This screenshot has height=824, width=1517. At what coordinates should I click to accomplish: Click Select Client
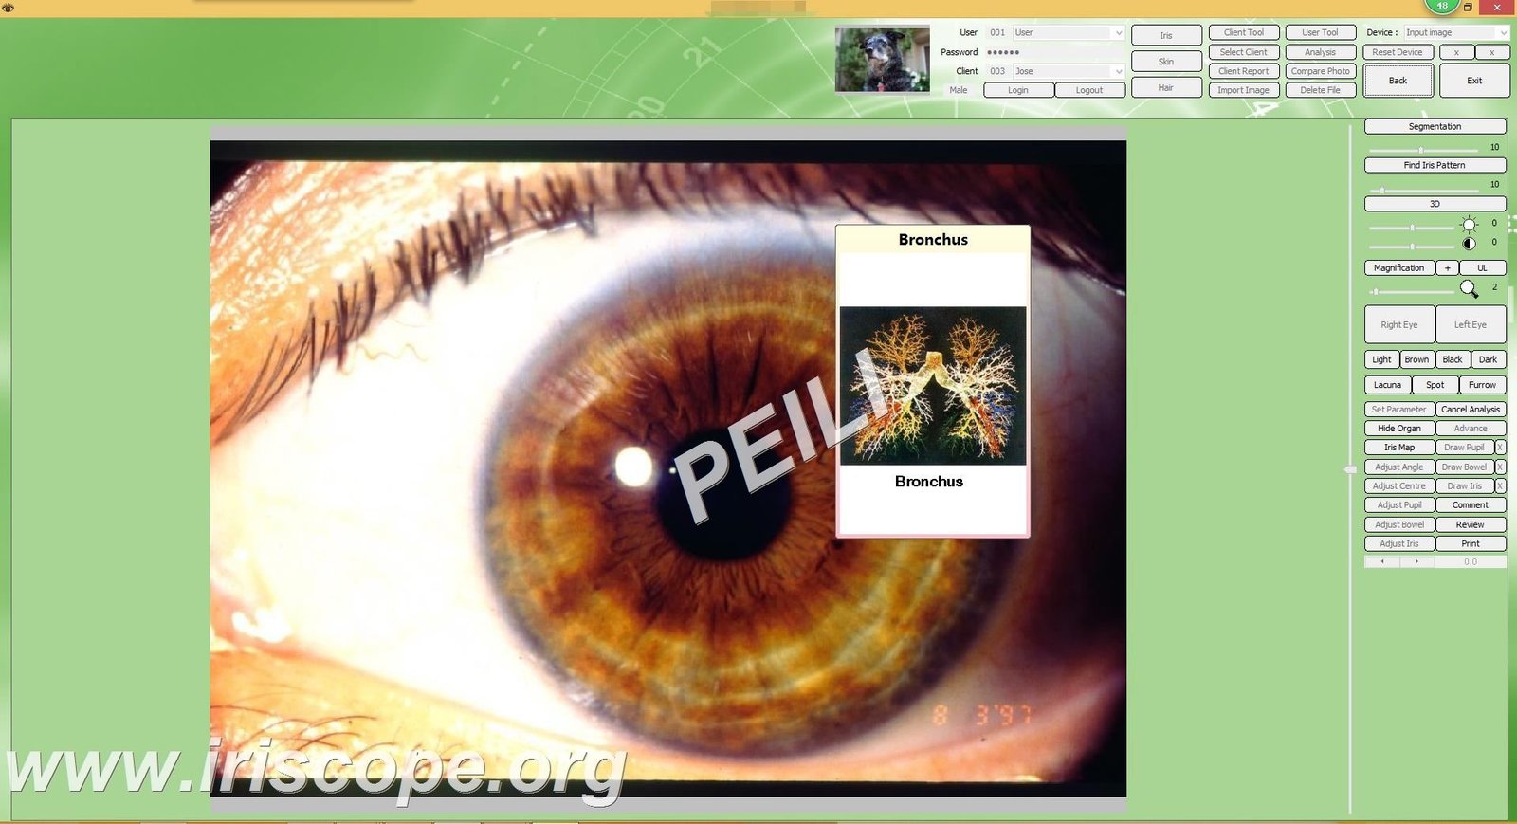1244,52
